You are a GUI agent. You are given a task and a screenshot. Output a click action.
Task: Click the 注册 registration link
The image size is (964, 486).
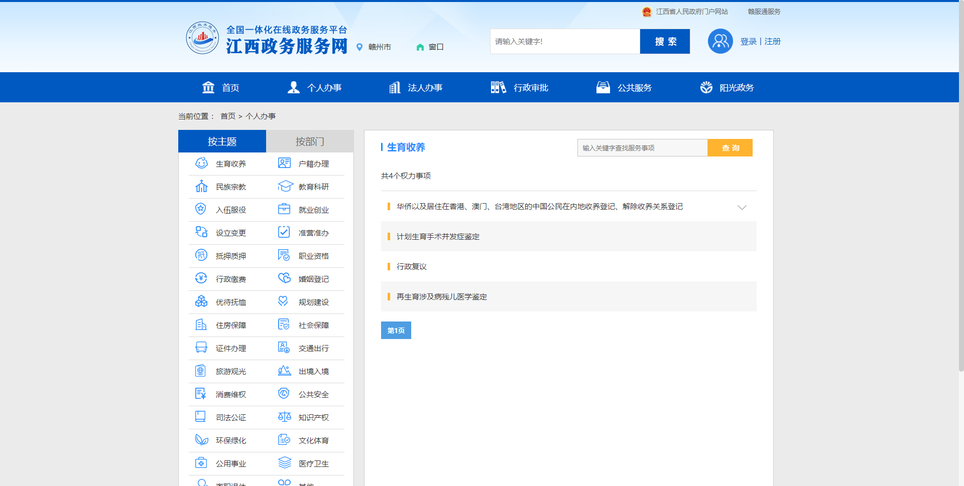(772, 41)
